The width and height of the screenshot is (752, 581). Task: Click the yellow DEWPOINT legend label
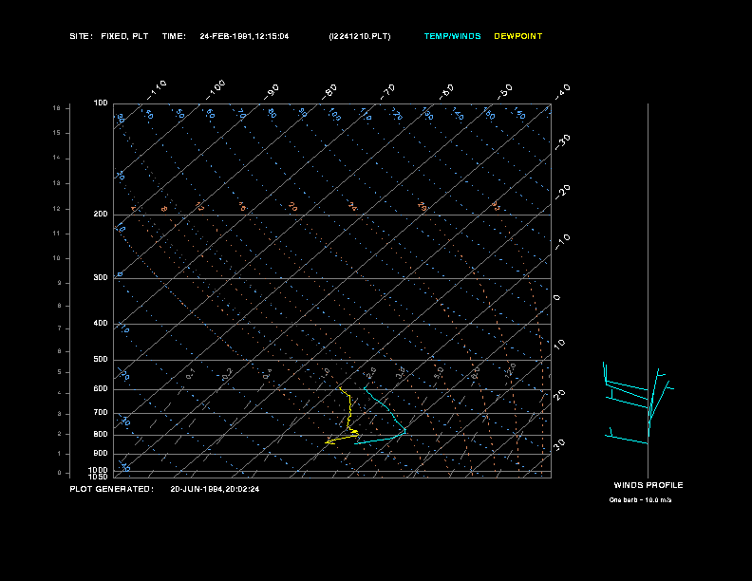coord(518,36)
